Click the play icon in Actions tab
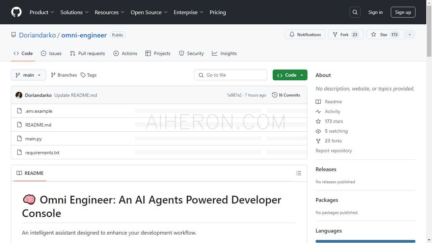 pos(116,53)
